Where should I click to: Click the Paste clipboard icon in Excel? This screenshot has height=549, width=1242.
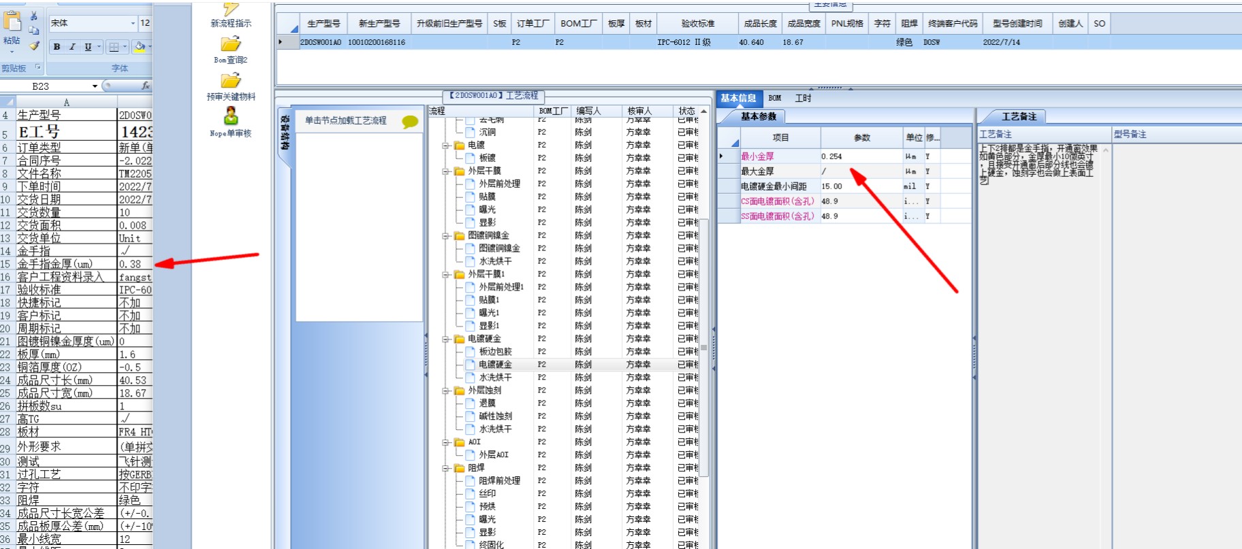(12, 21)
